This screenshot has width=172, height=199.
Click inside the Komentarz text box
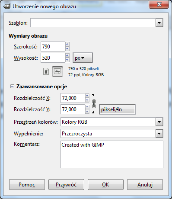click(112, 154)
